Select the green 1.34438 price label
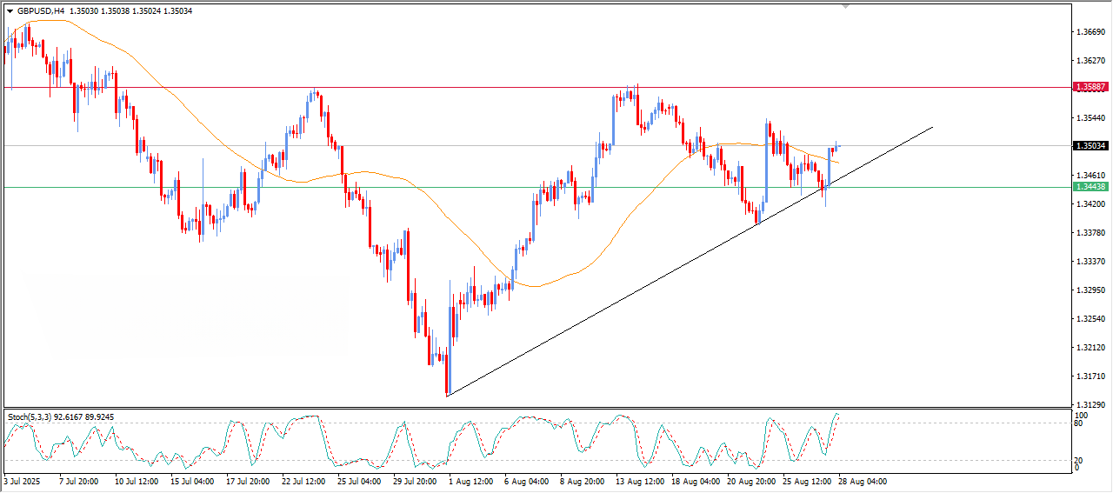 (1090, 187)
